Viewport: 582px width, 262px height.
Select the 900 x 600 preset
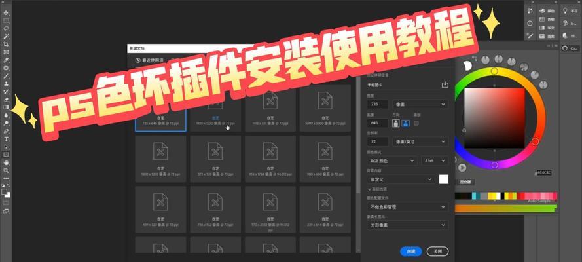(x=325, y=159)
